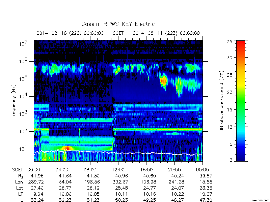The height and width of the screenshot is (202, 270).
Task: Click the 'frequency (Hz)' axis label
Action: [14, 101]
